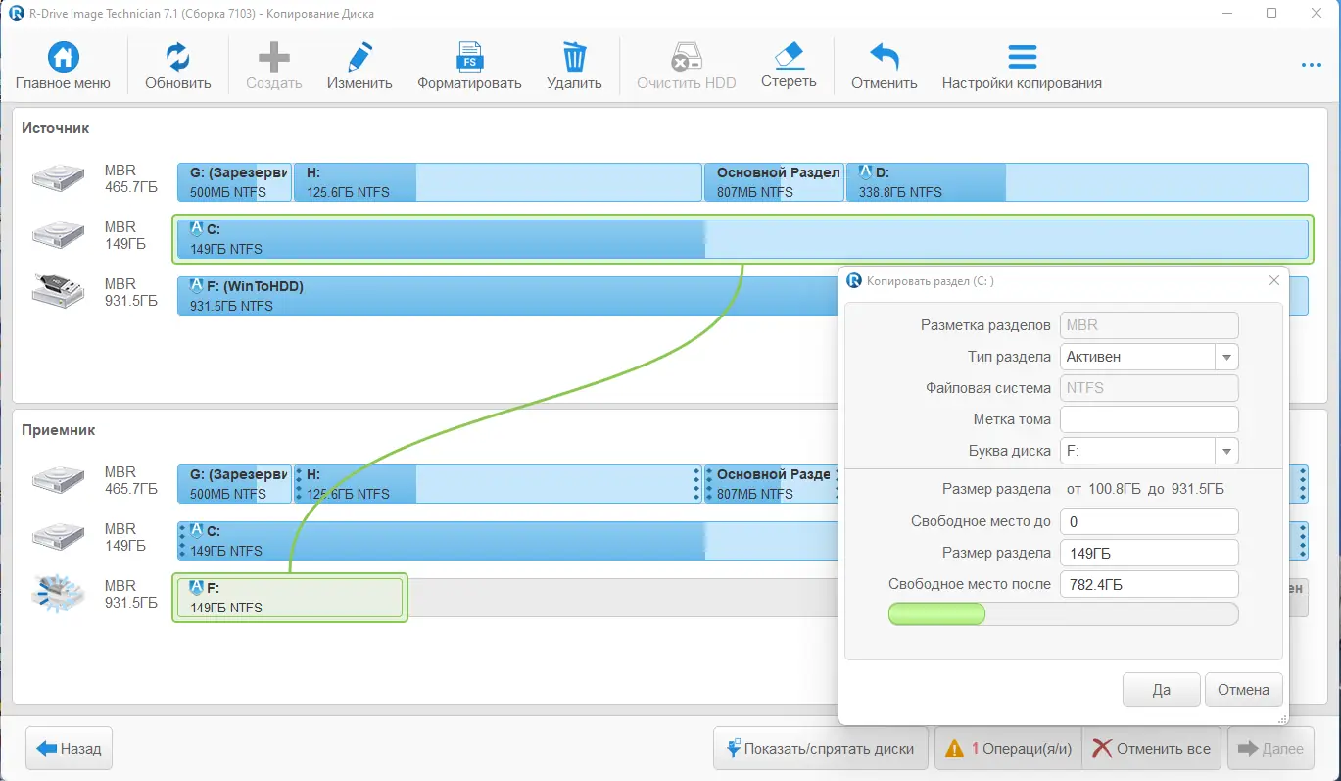Viewport: 1341px width, 781px height.
Task: Click the Обновить refresh icon
Action: tap(178, 57)
